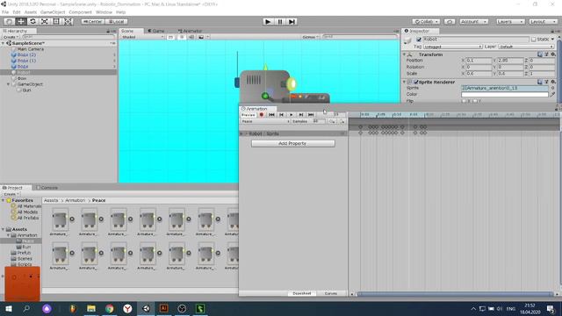The image size is (562, 316).
Task: Click the Sprite field object picker
Action: coord(552,88)
